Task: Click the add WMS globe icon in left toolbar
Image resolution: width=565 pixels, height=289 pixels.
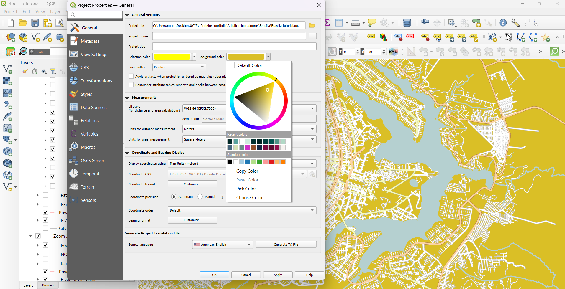Action: pos(7,164)
